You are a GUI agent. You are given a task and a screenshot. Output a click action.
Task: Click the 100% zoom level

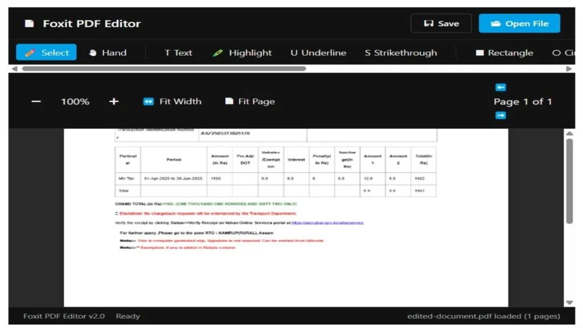click(75, 101)
